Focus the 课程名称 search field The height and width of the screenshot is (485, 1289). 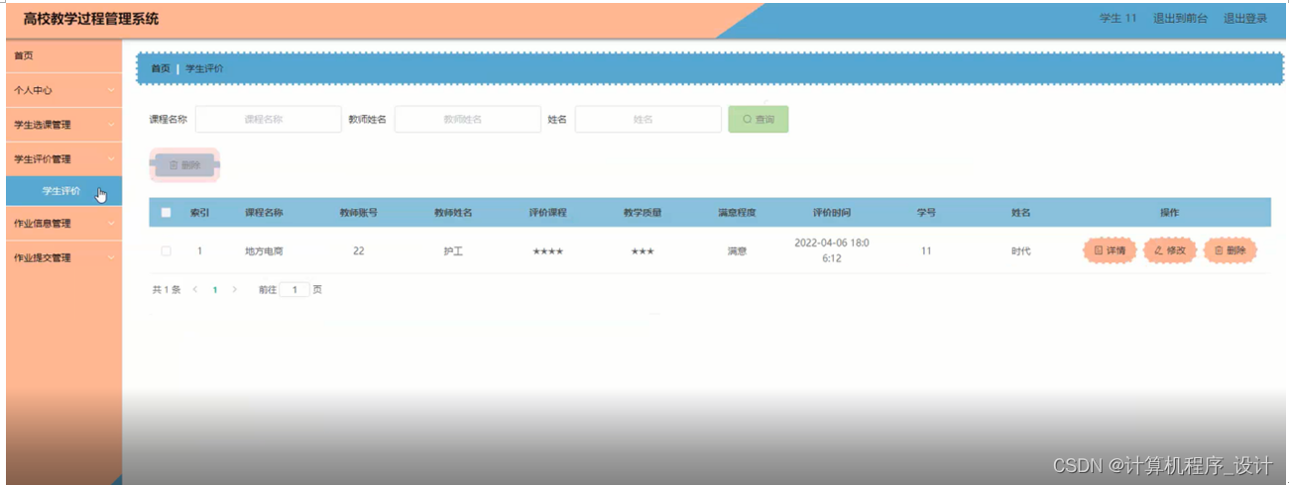(x=268, y=119)
